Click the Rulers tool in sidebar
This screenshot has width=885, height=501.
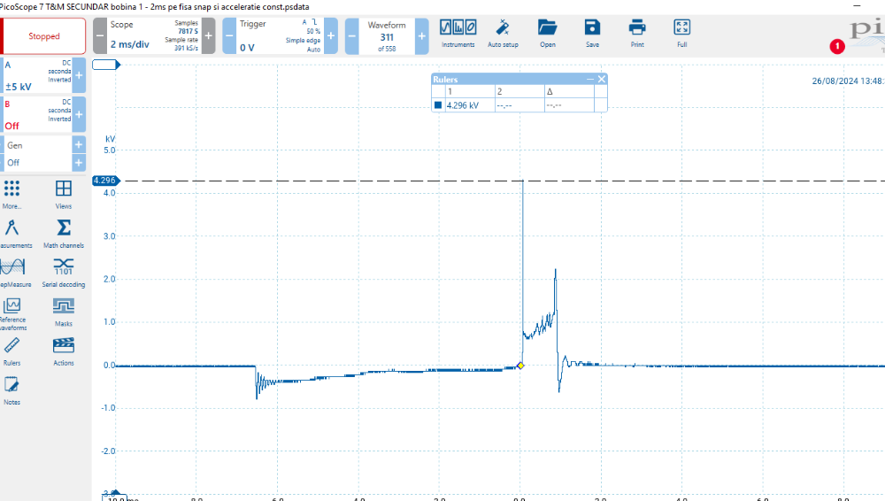click(12, 350)
